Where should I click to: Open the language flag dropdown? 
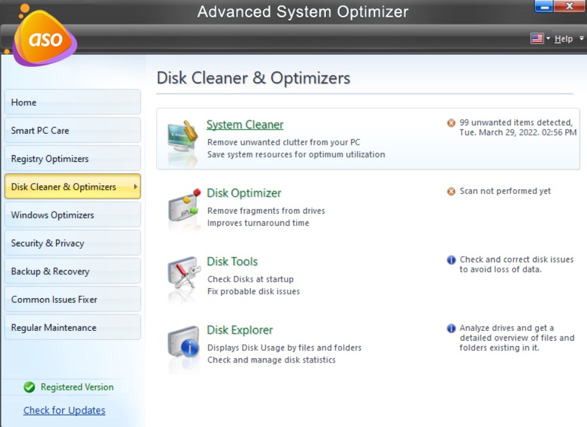(538, 38)
